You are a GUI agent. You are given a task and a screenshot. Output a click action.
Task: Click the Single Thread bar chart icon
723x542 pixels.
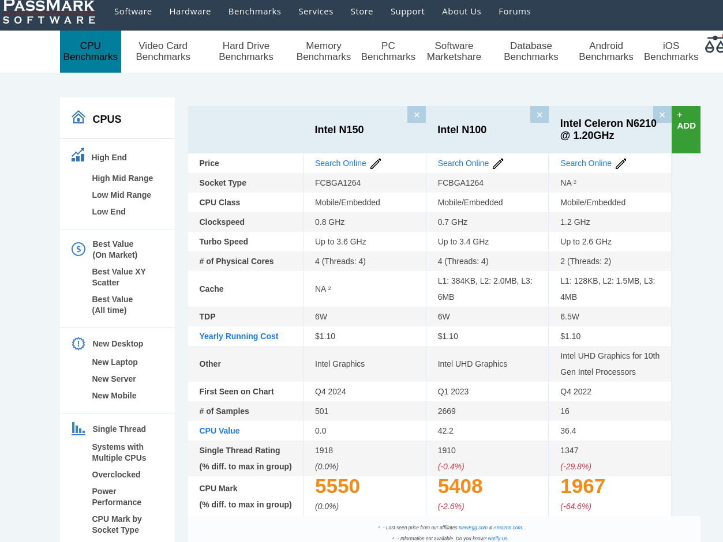(78, 428)
